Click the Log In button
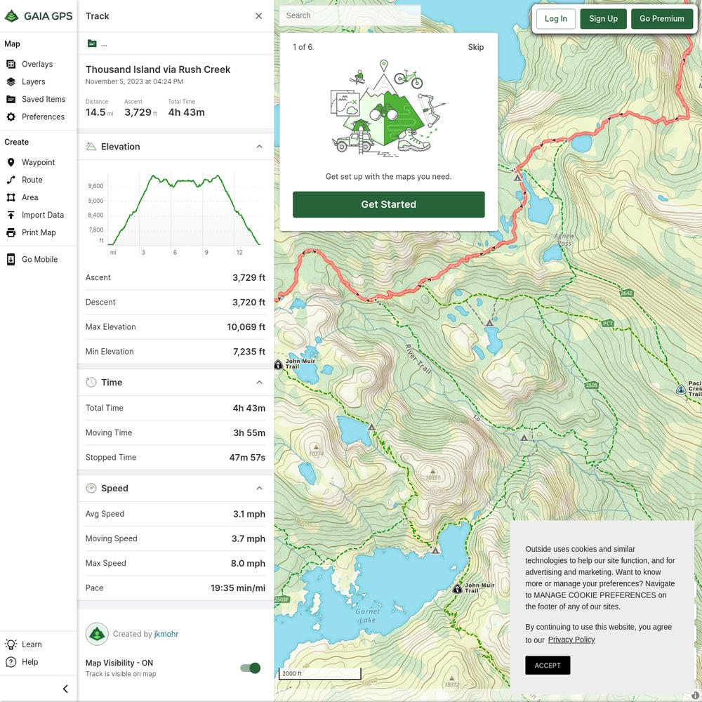This screenshot has height=702, width=702. click(x=555, y=19)
